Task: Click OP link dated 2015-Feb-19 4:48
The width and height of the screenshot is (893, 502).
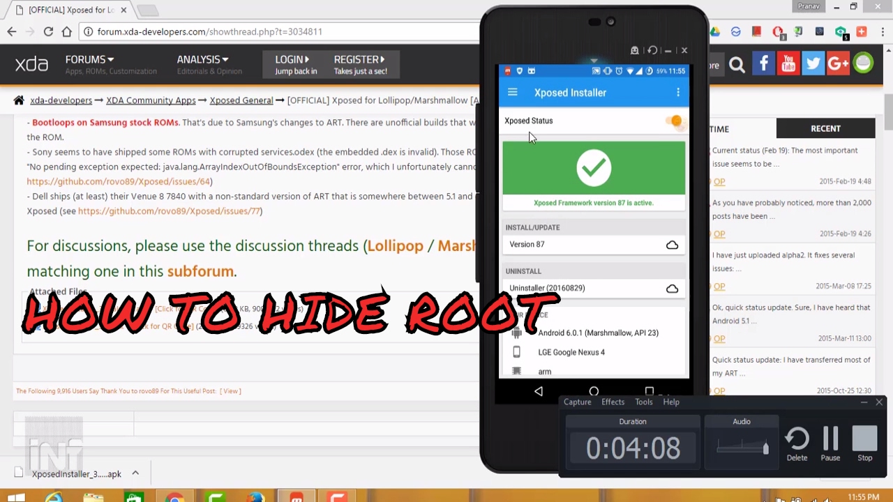Action: coord(719,181)
